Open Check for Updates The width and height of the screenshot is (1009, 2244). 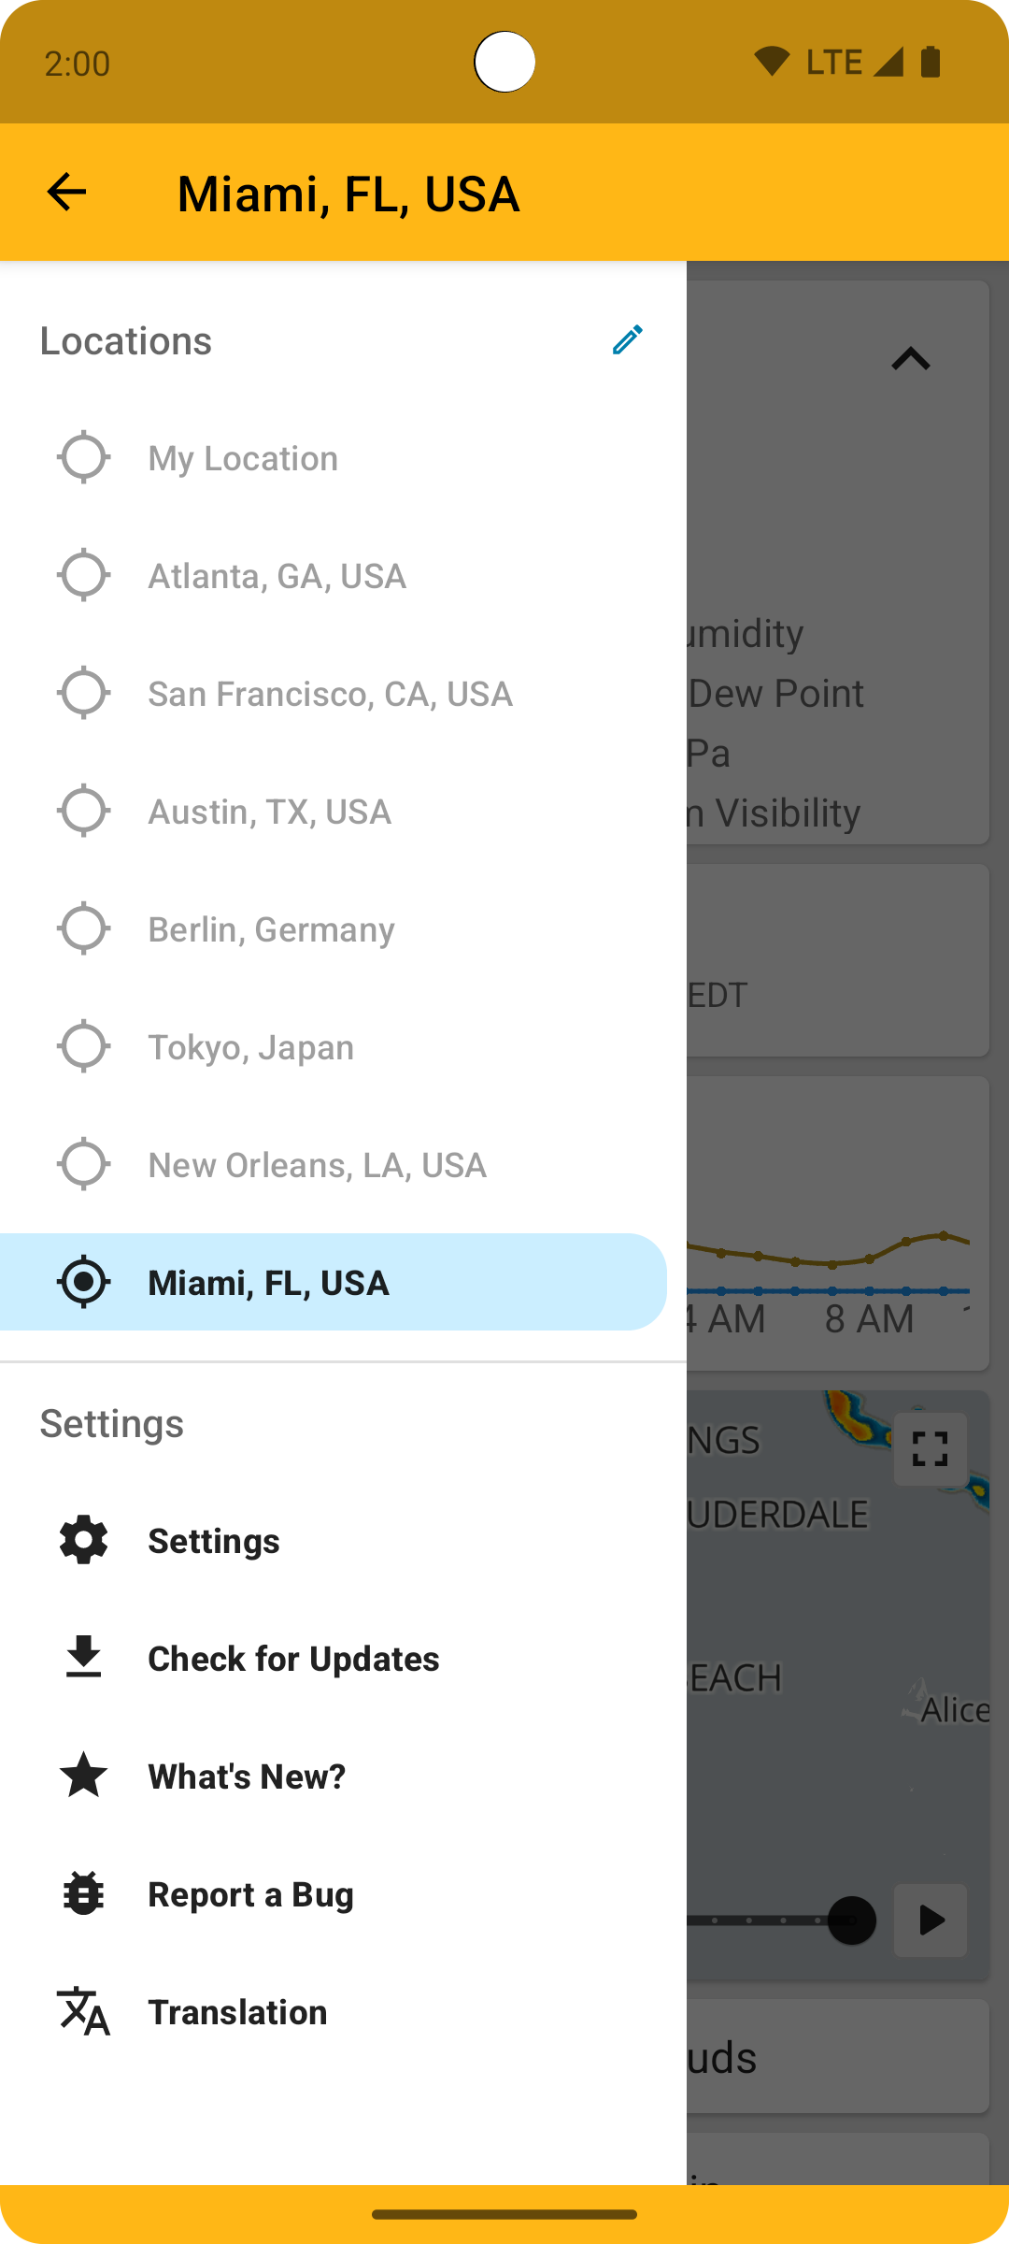click(x=293, y=1659)
